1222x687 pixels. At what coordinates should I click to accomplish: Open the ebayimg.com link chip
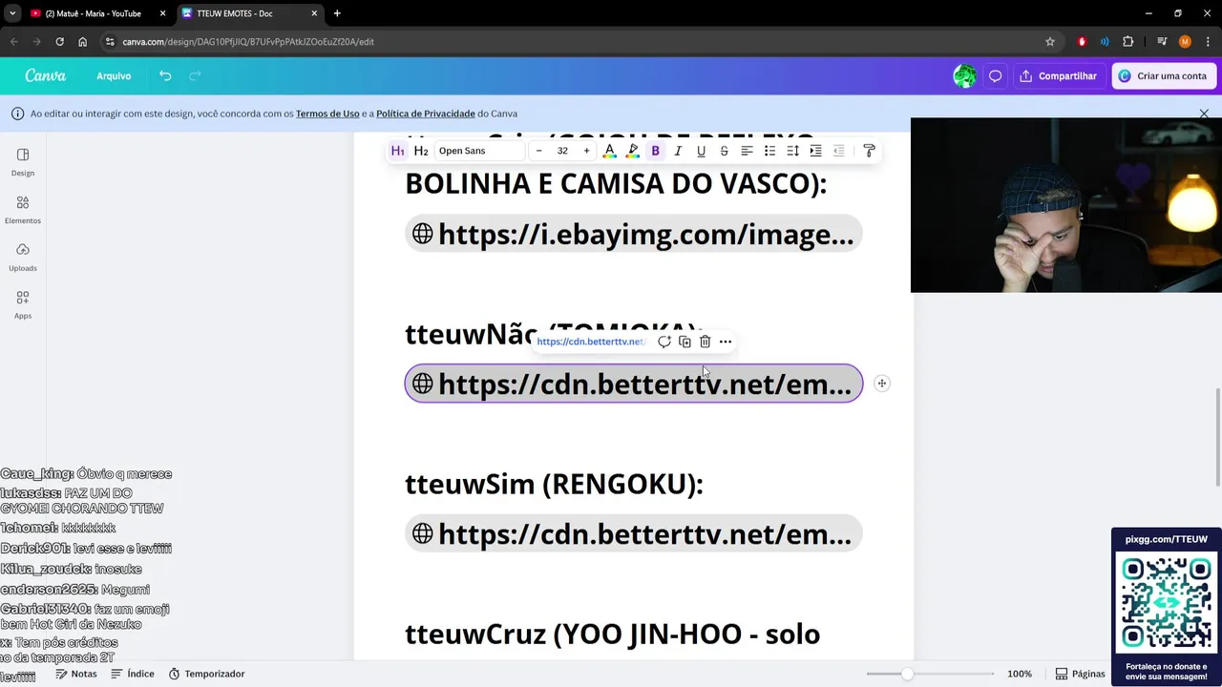[634, 234]
